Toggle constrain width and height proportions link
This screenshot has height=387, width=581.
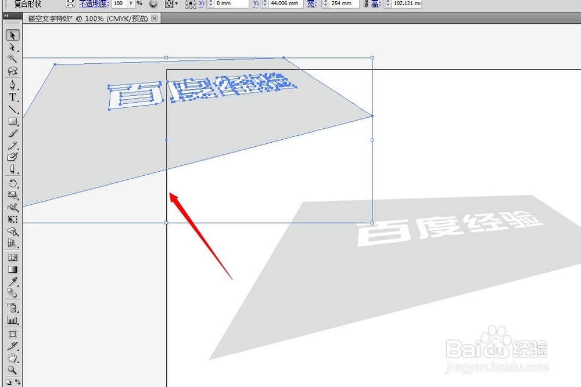click(365, 3)
